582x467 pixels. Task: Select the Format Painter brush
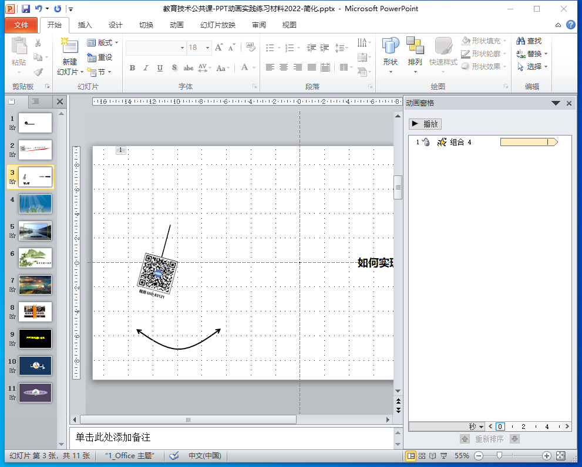(38, 72)
